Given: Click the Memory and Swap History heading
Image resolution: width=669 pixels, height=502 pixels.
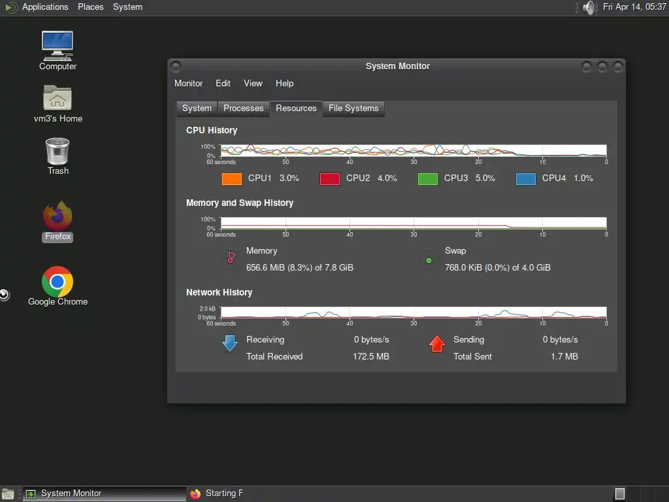Looking at the screenshot, I should [x=240, y=203].
